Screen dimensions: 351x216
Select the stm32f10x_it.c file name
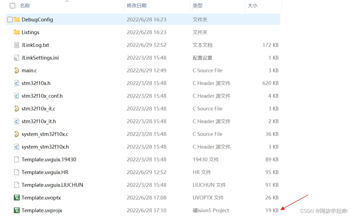[x=39, y=109]
